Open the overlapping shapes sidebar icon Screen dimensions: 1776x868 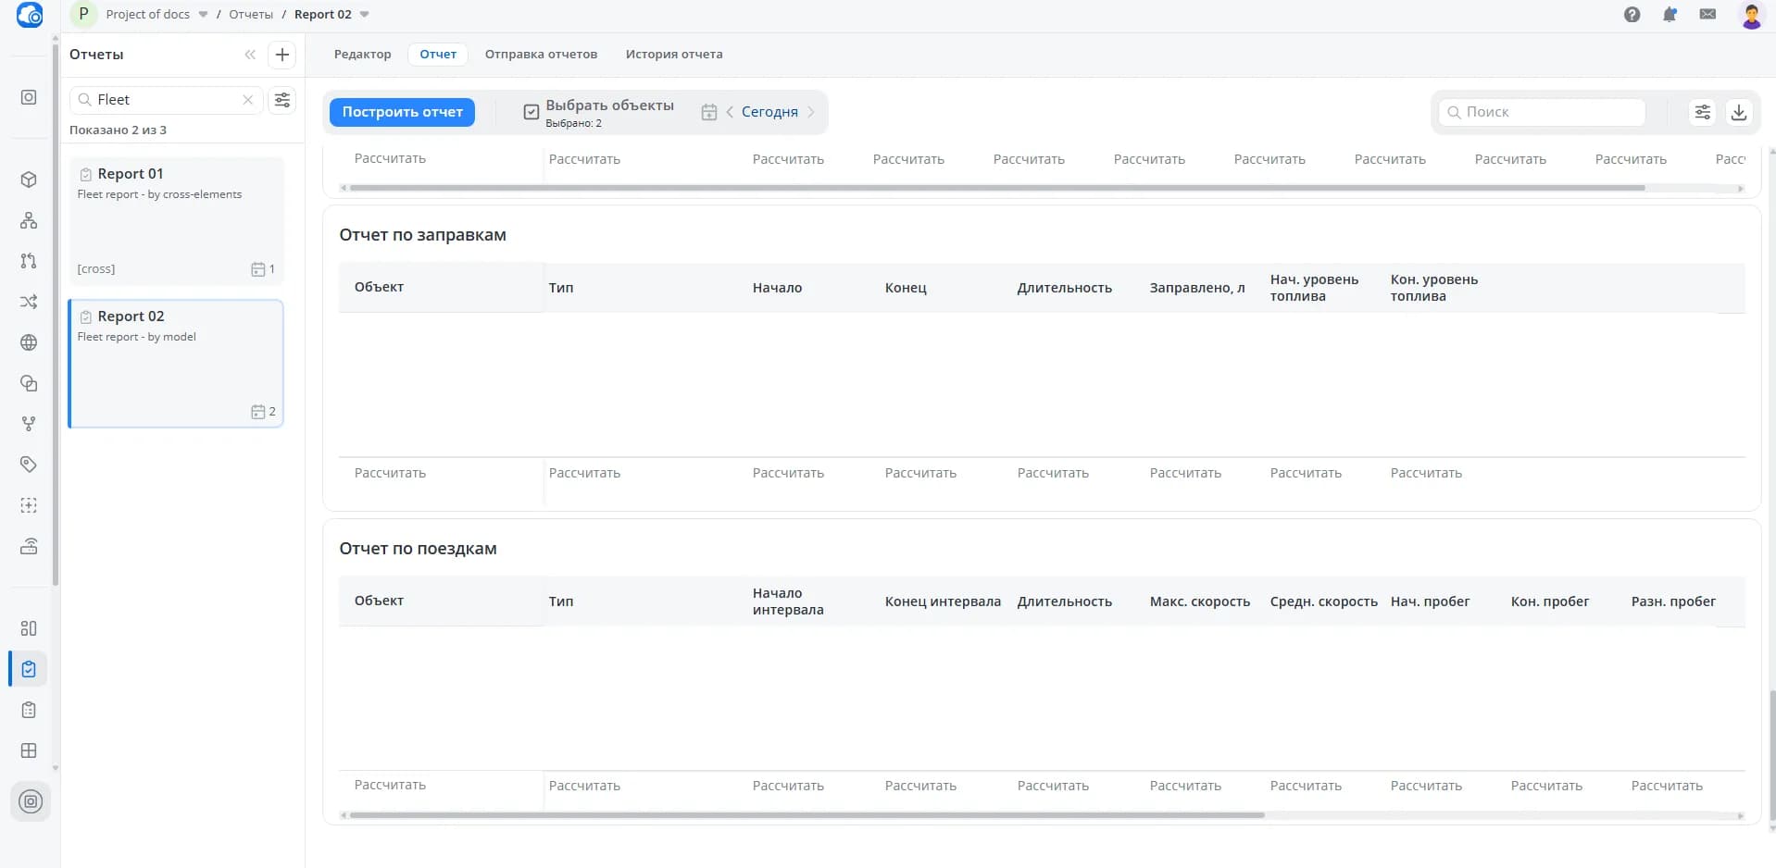[x=29, y=383]
